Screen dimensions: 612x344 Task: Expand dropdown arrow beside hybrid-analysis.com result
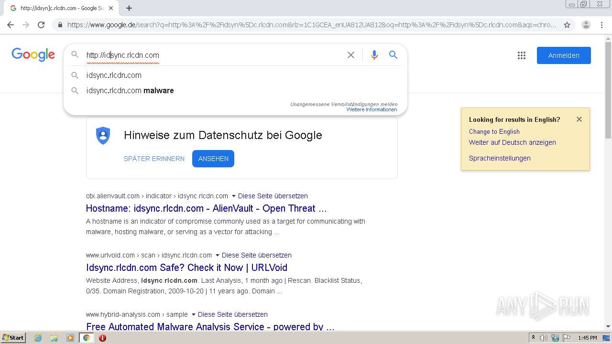(x=193, y=314)
